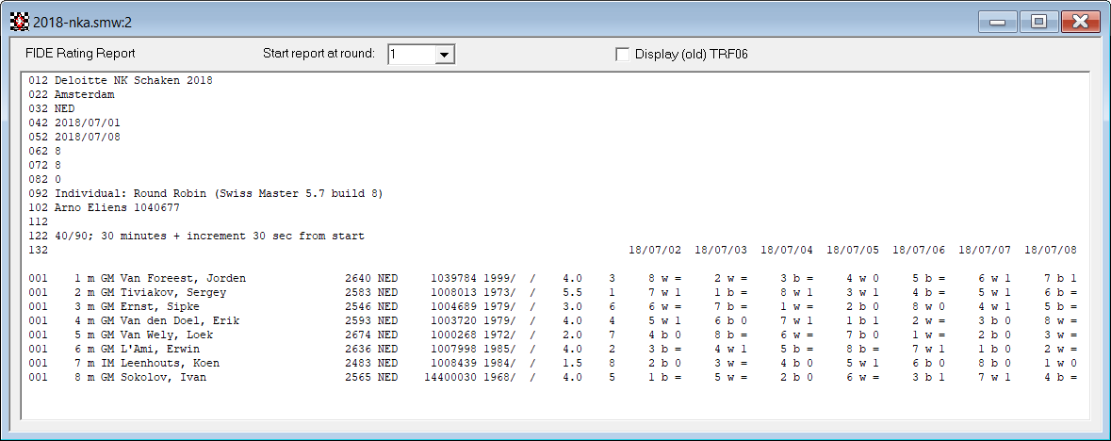Click rating 2640 for Van Foreest
1111x441 pixels.
tap(358, 279)
